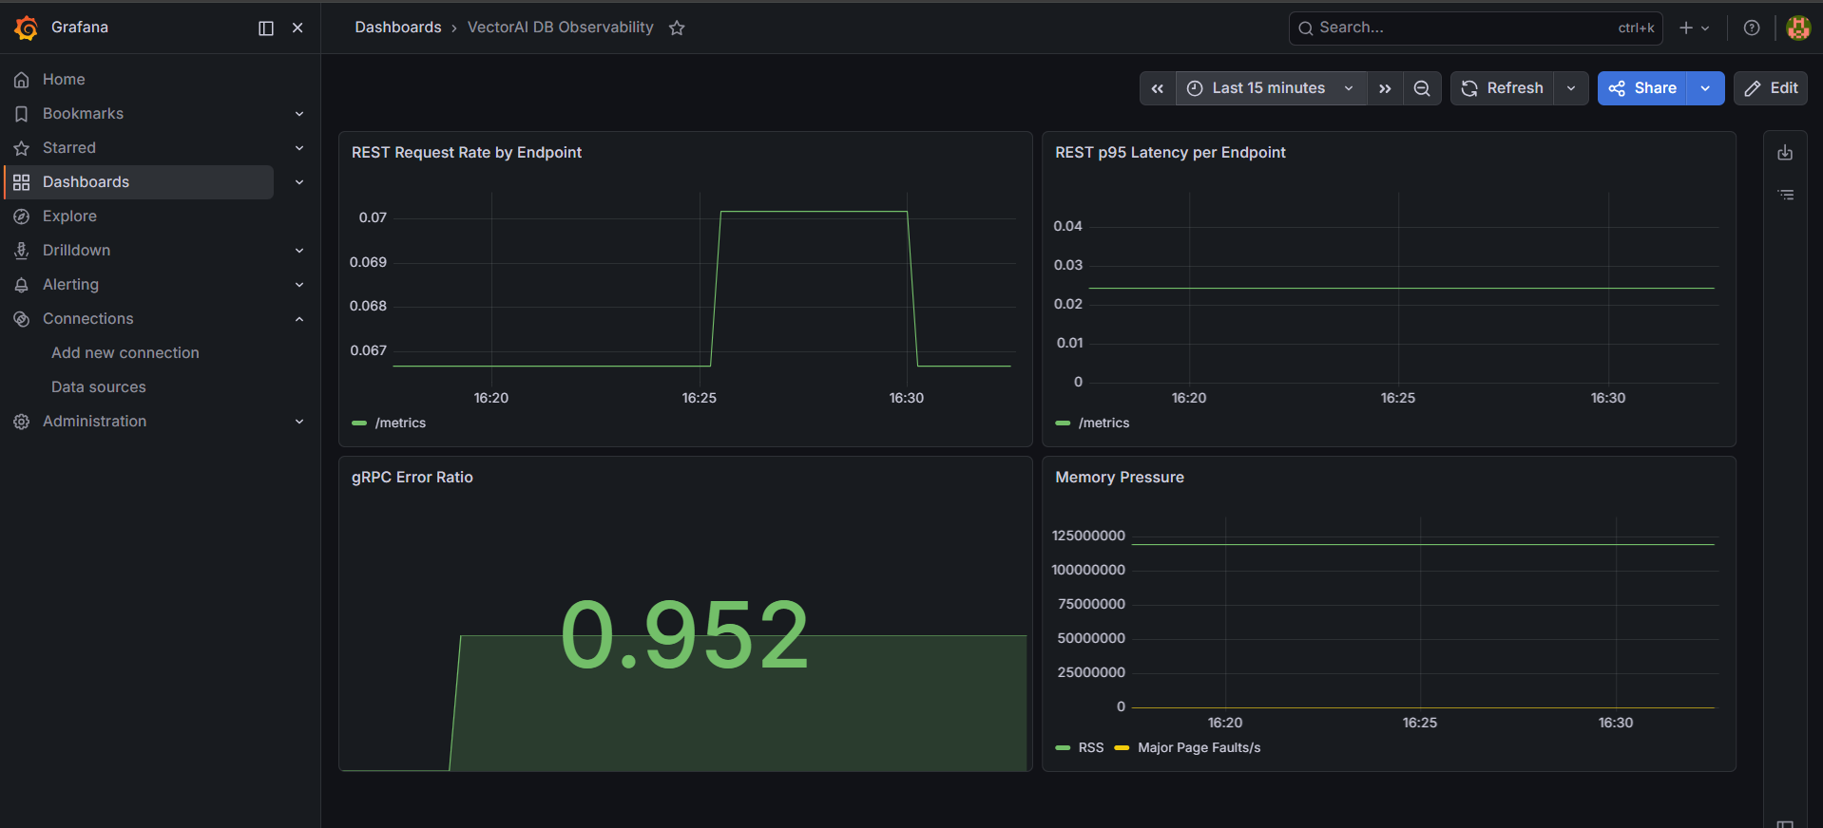The width and height of the screenshot is (1823, 828).
Task: Open Connections in the sidebar
Action: (x=87, y=319)
